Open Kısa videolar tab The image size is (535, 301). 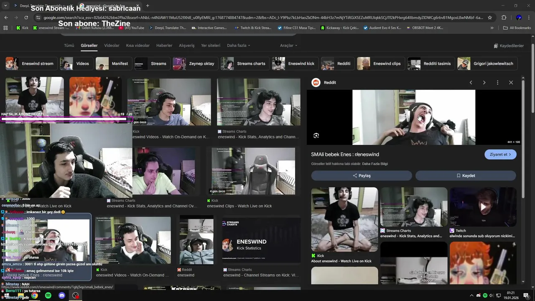point(138,46)
